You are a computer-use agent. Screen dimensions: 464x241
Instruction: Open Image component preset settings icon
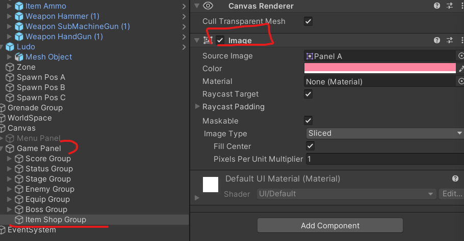click(449, 40)
